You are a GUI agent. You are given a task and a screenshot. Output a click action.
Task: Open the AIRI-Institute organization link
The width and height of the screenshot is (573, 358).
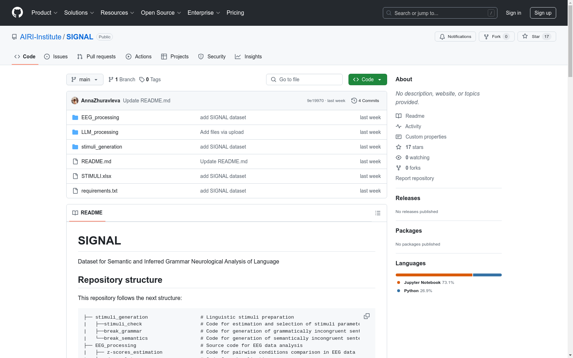tap(41, 37)
